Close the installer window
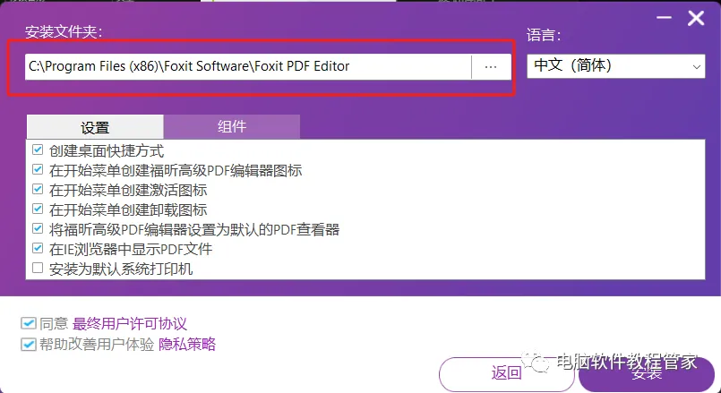This screenshot has width=721, height=393. tap(696, 19)
